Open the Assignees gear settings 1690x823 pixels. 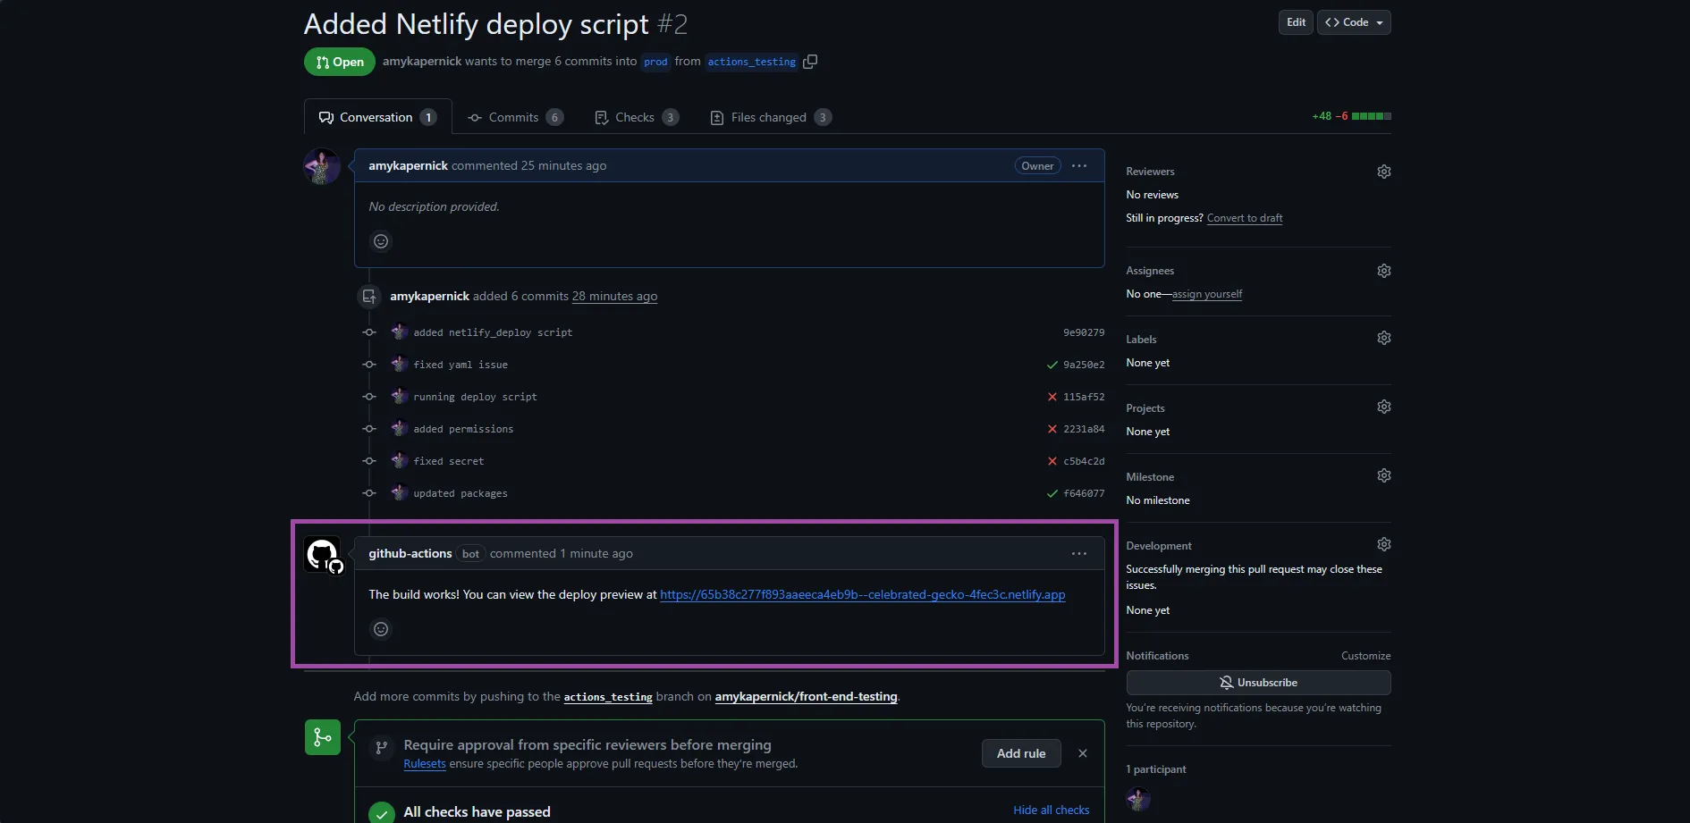[x=1383, y=271]
